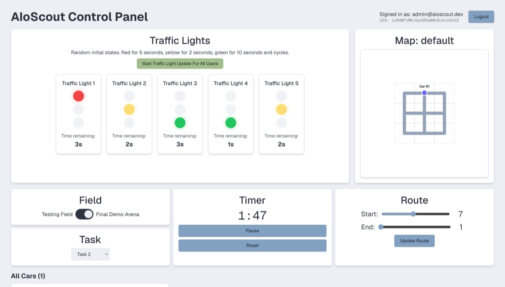The height and width of the screenshot is (287, 505).
Task: Click the 3s remaining time of Traffic Light 1
Action: [79, 144]
